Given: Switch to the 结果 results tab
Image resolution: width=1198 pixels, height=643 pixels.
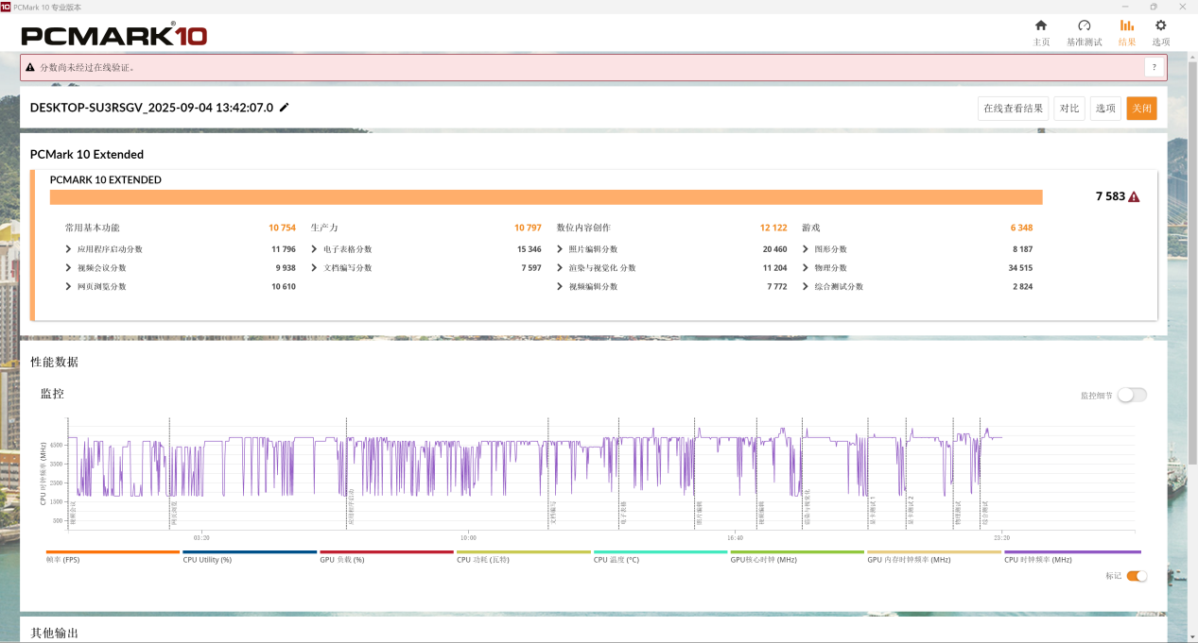Looking at the screenshot, I should coord(1127,33).
